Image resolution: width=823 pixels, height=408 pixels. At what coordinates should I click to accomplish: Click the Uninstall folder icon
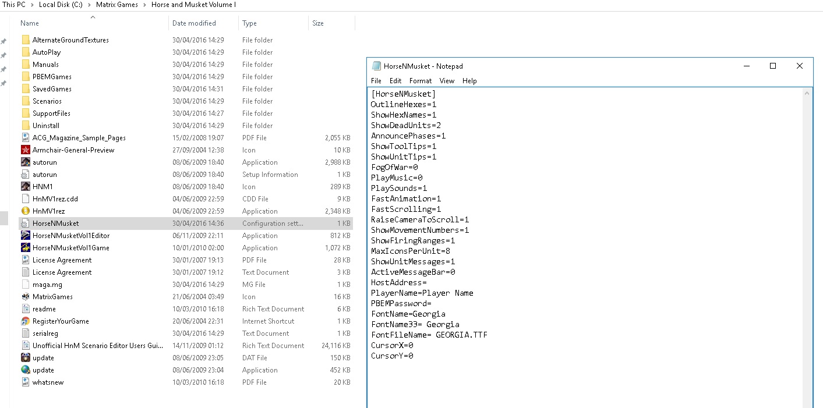point(26,126)
